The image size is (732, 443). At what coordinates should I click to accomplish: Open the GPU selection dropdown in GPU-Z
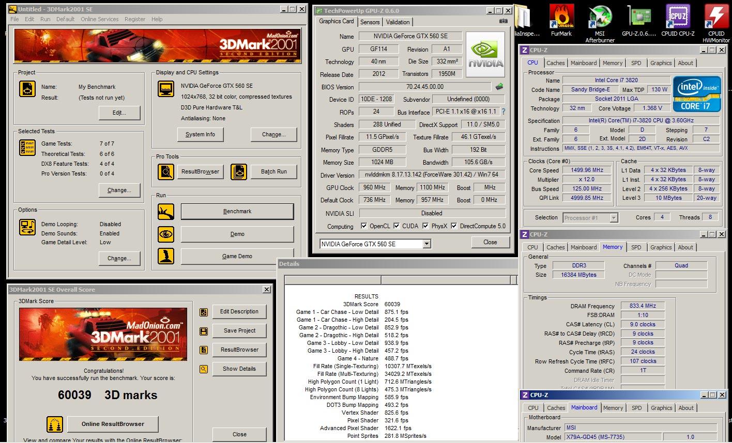coord(426,244)
